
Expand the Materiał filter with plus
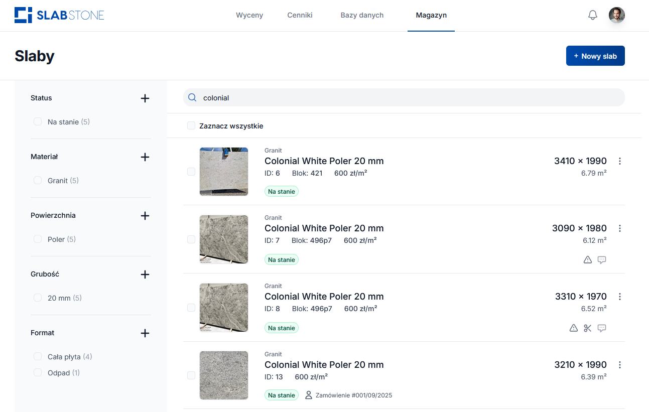145,157
